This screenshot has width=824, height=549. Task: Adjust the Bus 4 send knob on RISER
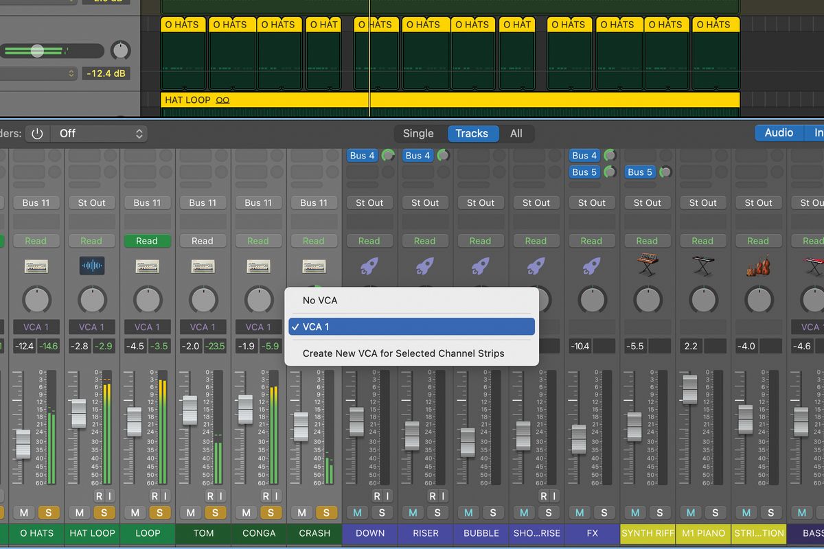[x=444, y=156]
